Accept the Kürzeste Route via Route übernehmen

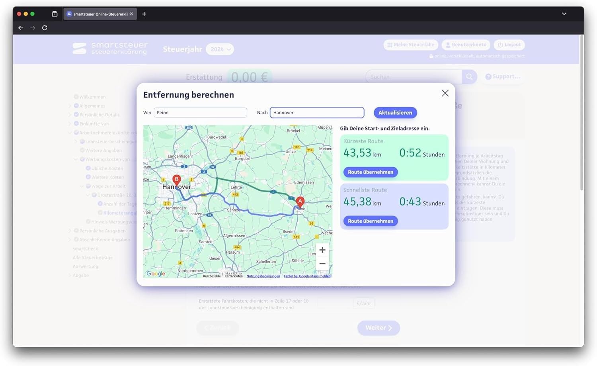(x=370, y=172)
